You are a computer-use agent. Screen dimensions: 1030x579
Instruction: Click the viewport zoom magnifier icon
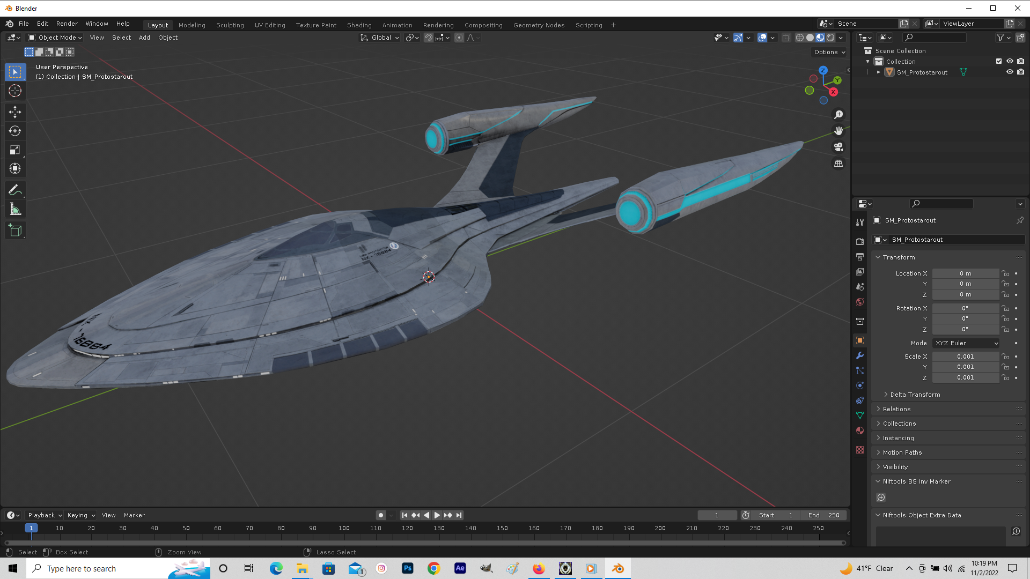click(x=838, y=115)
